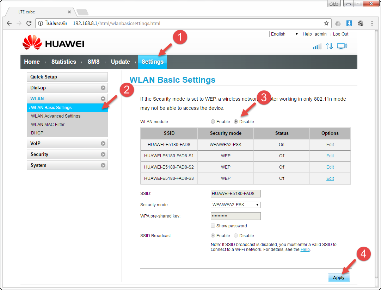Click the browser back arrow
Viewport: 381px width, 290px height.
click(x=9, y=23)
